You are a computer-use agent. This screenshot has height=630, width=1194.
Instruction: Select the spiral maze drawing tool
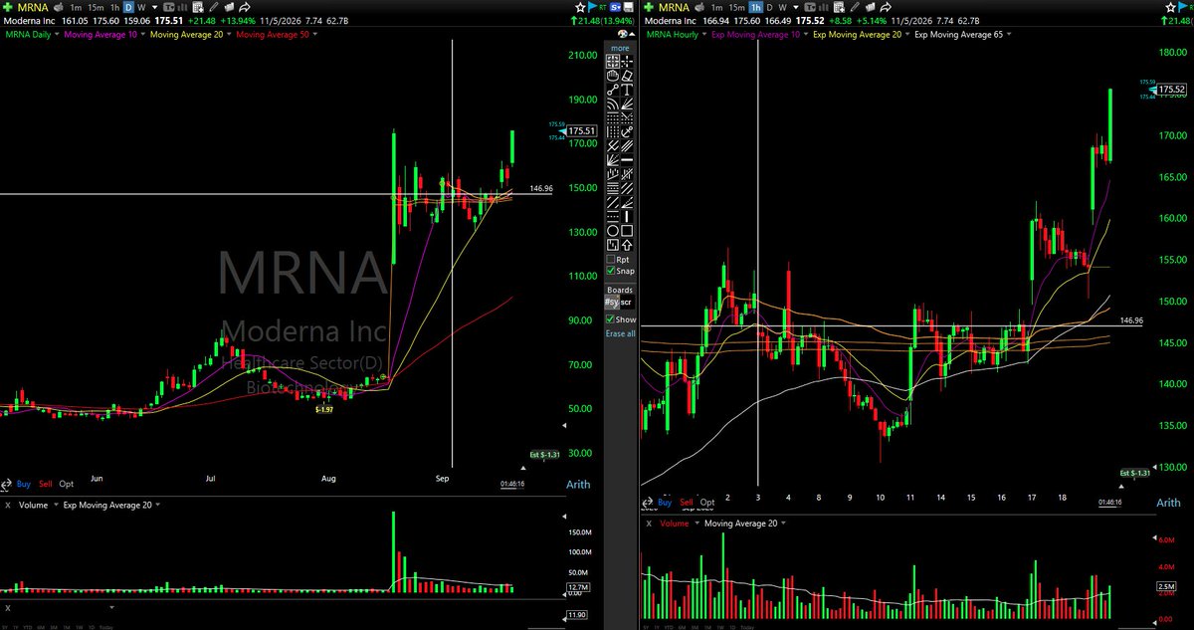pos(612,244)
